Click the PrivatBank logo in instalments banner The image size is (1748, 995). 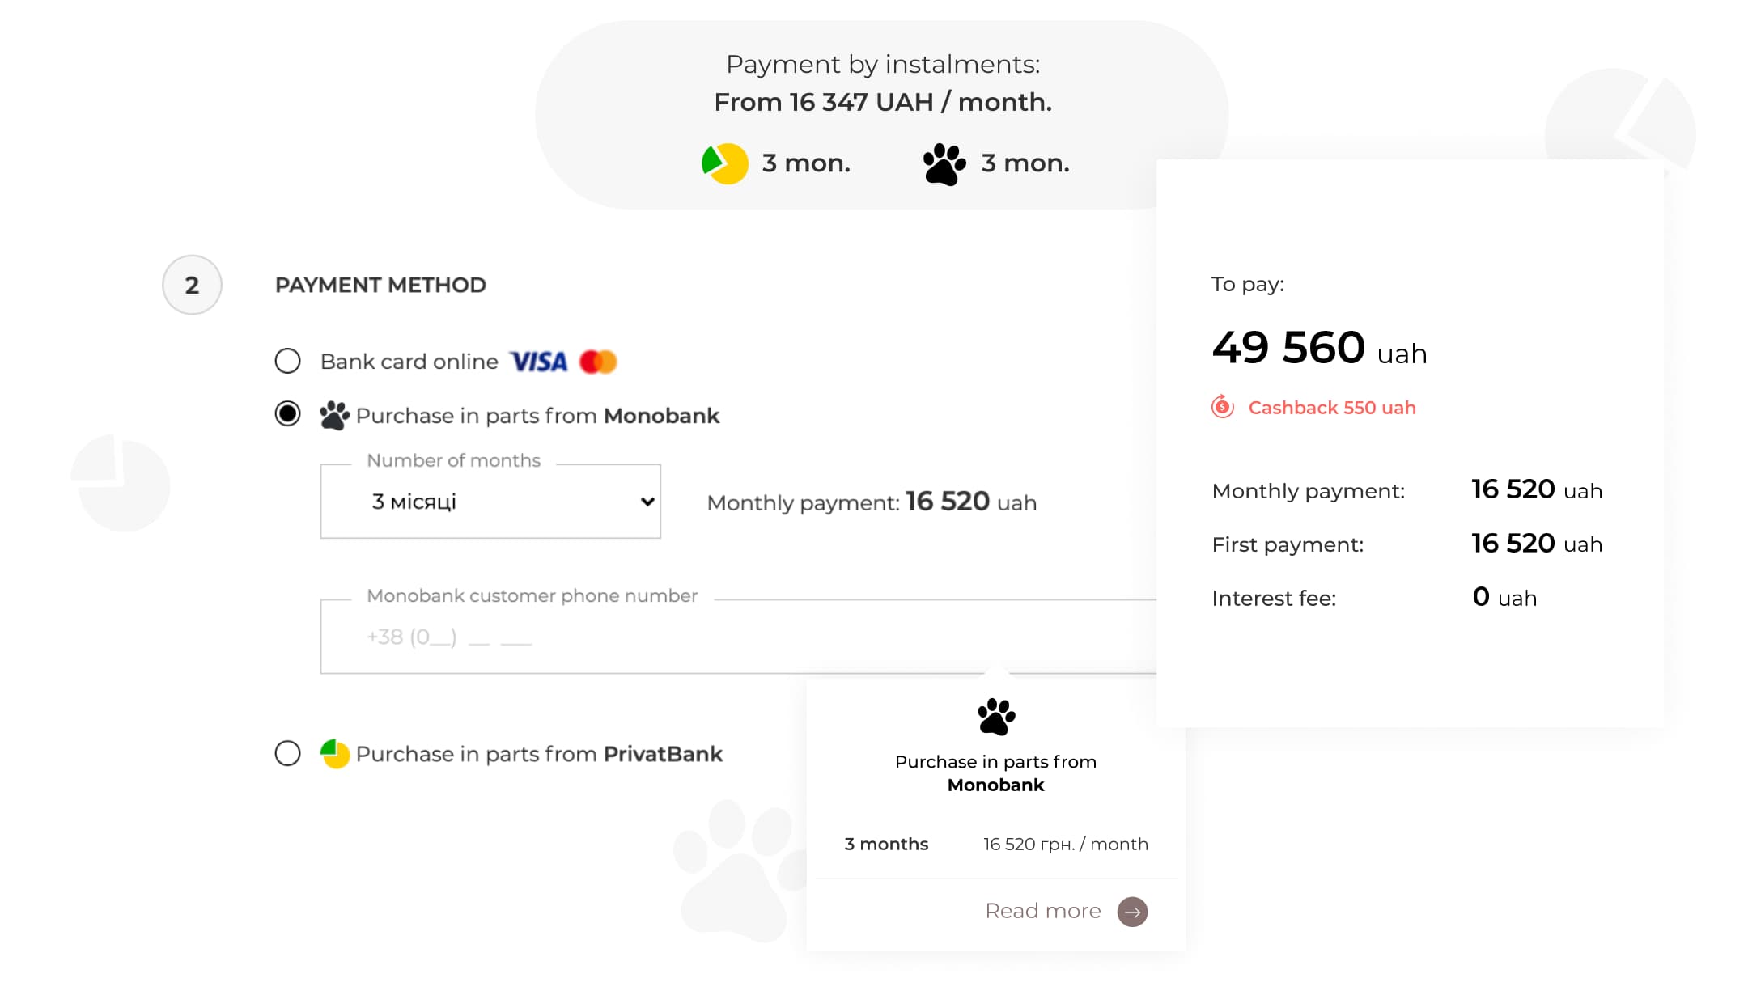(724, 163)
